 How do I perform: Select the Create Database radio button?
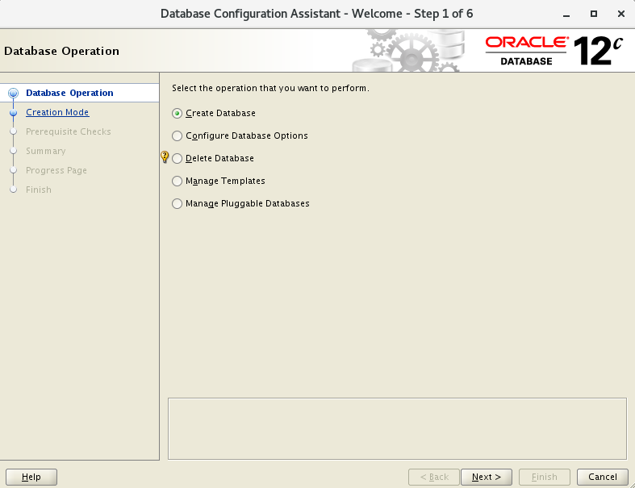click(x=178, y=114)
